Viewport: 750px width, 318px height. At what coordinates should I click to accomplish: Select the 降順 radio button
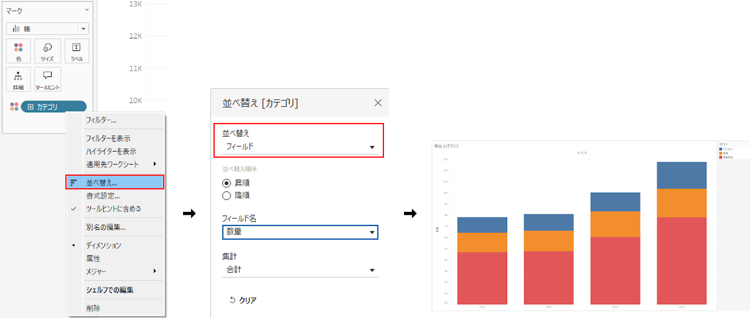tap(227, 196)
